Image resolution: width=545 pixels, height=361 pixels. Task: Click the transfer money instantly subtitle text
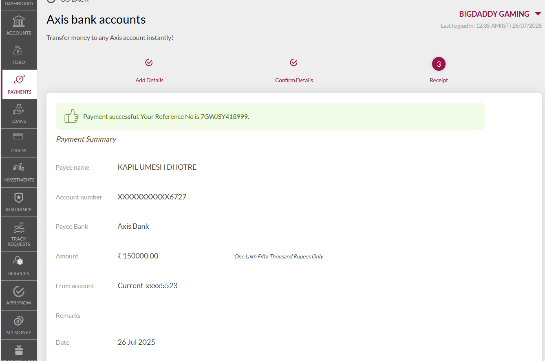point(110,37)
